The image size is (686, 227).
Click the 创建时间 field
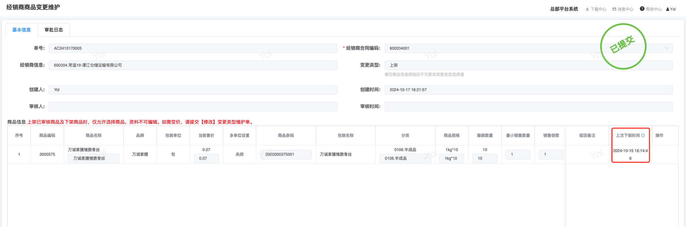(529, 90)
